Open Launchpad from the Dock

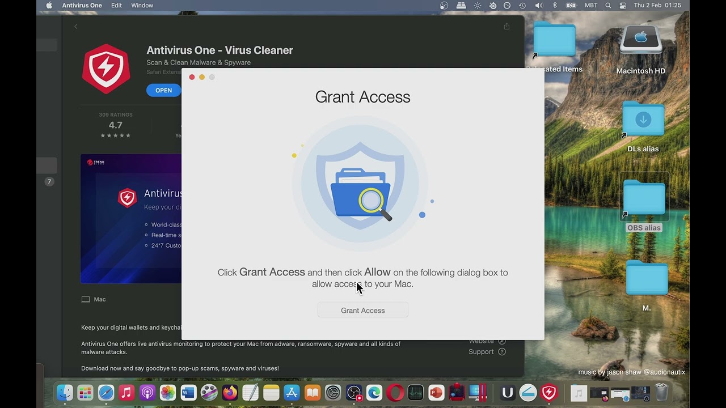click(x=85, y=392)
